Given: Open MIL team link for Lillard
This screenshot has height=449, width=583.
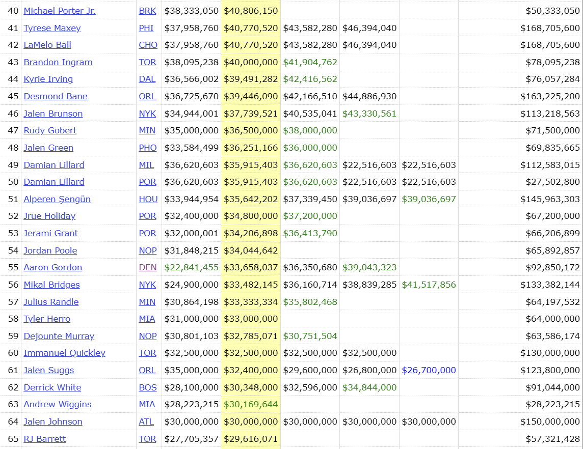Looking at the screenshot, I should [x=146, y=165].
